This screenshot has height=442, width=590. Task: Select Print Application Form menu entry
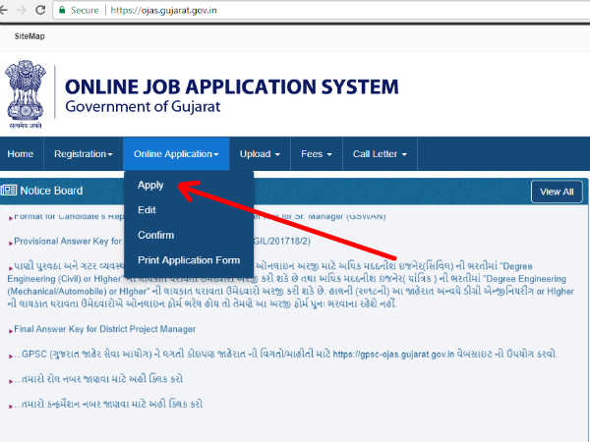[x=189, y=260]
